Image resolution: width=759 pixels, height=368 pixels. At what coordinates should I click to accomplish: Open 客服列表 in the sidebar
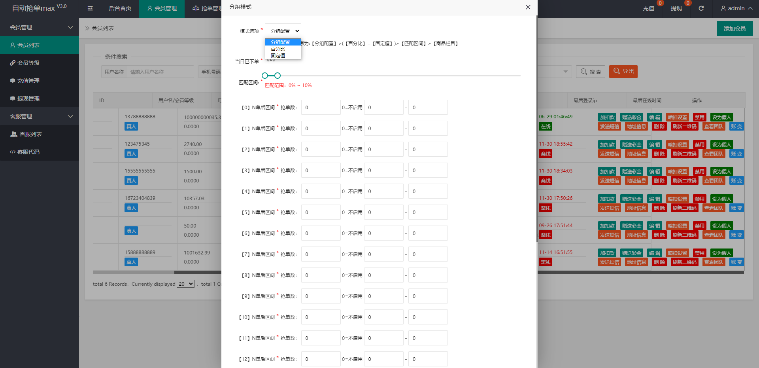(x=40, y=134)
